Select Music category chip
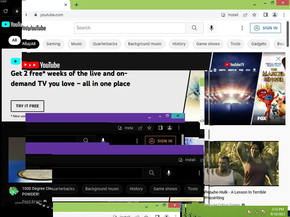The image size is (290, 217). [x=76, y=44]
